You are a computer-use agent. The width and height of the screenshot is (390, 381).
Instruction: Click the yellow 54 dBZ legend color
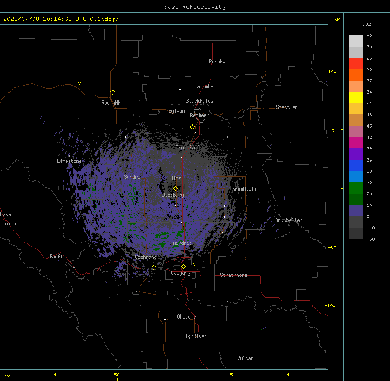[x=356, y=97]
